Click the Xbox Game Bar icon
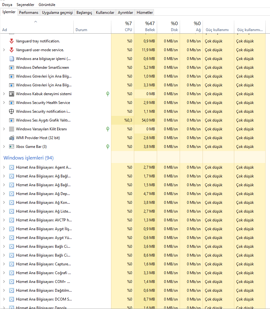 click(x=12, y=147)
